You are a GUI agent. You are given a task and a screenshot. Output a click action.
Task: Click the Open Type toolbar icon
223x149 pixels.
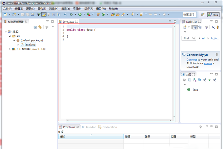(x=113, y=14)
